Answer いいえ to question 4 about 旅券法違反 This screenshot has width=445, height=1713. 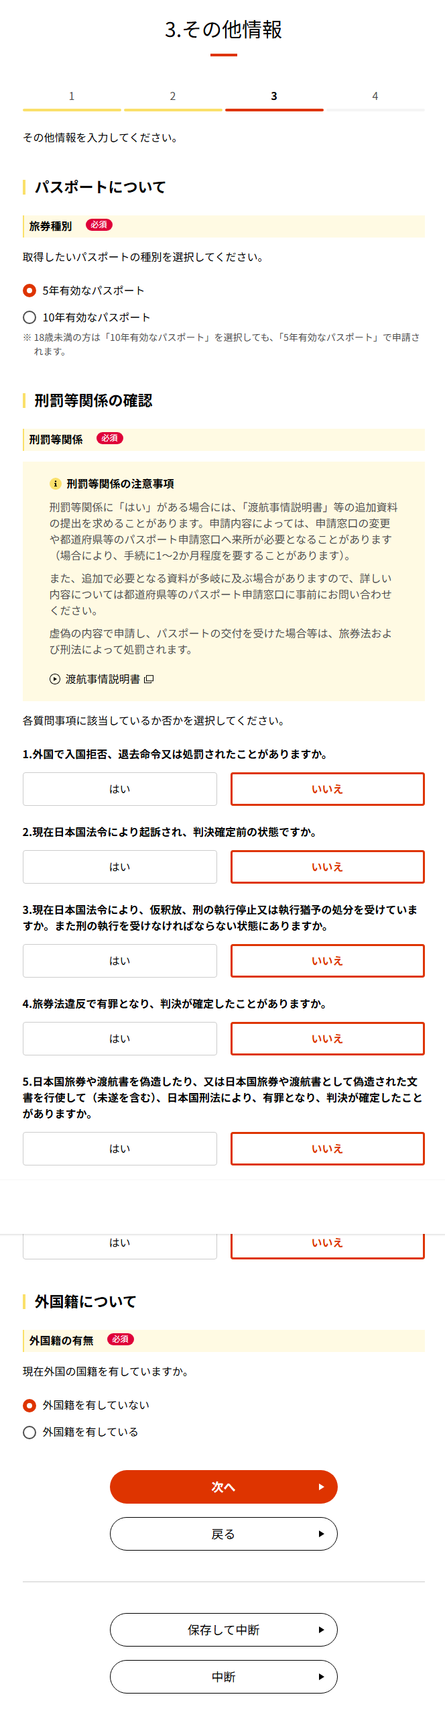[x=327, y=1039]
